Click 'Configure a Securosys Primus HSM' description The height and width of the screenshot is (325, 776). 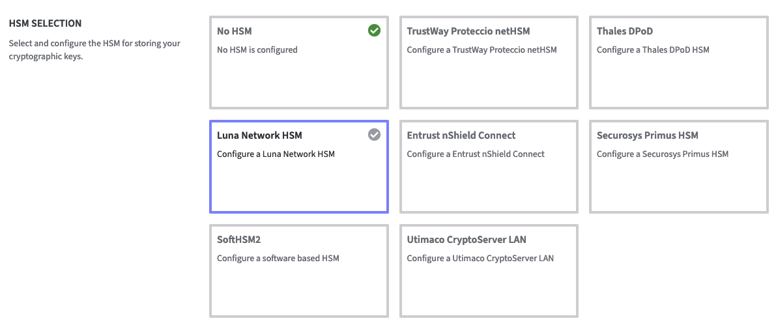click(662, 154)
